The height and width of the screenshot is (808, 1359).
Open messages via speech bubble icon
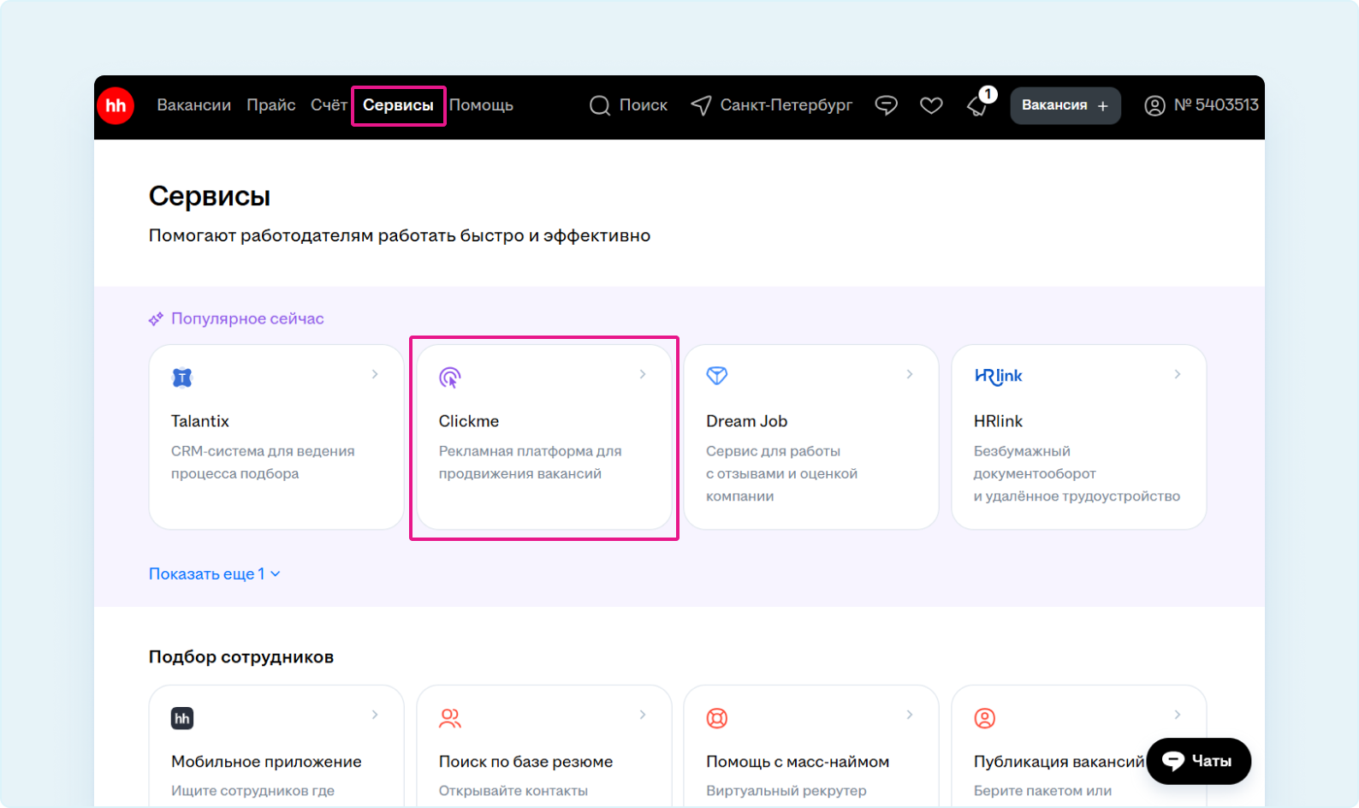coord(887,105)
